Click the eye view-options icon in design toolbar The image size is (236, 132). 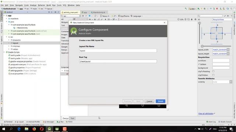[90, 19]
